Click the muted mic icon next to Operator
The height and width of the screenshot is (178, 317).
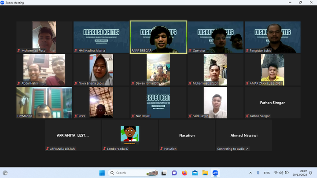(190, 51)
